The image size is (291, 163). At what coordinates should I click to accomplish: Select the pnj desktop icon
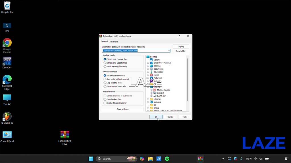point(7,27)
